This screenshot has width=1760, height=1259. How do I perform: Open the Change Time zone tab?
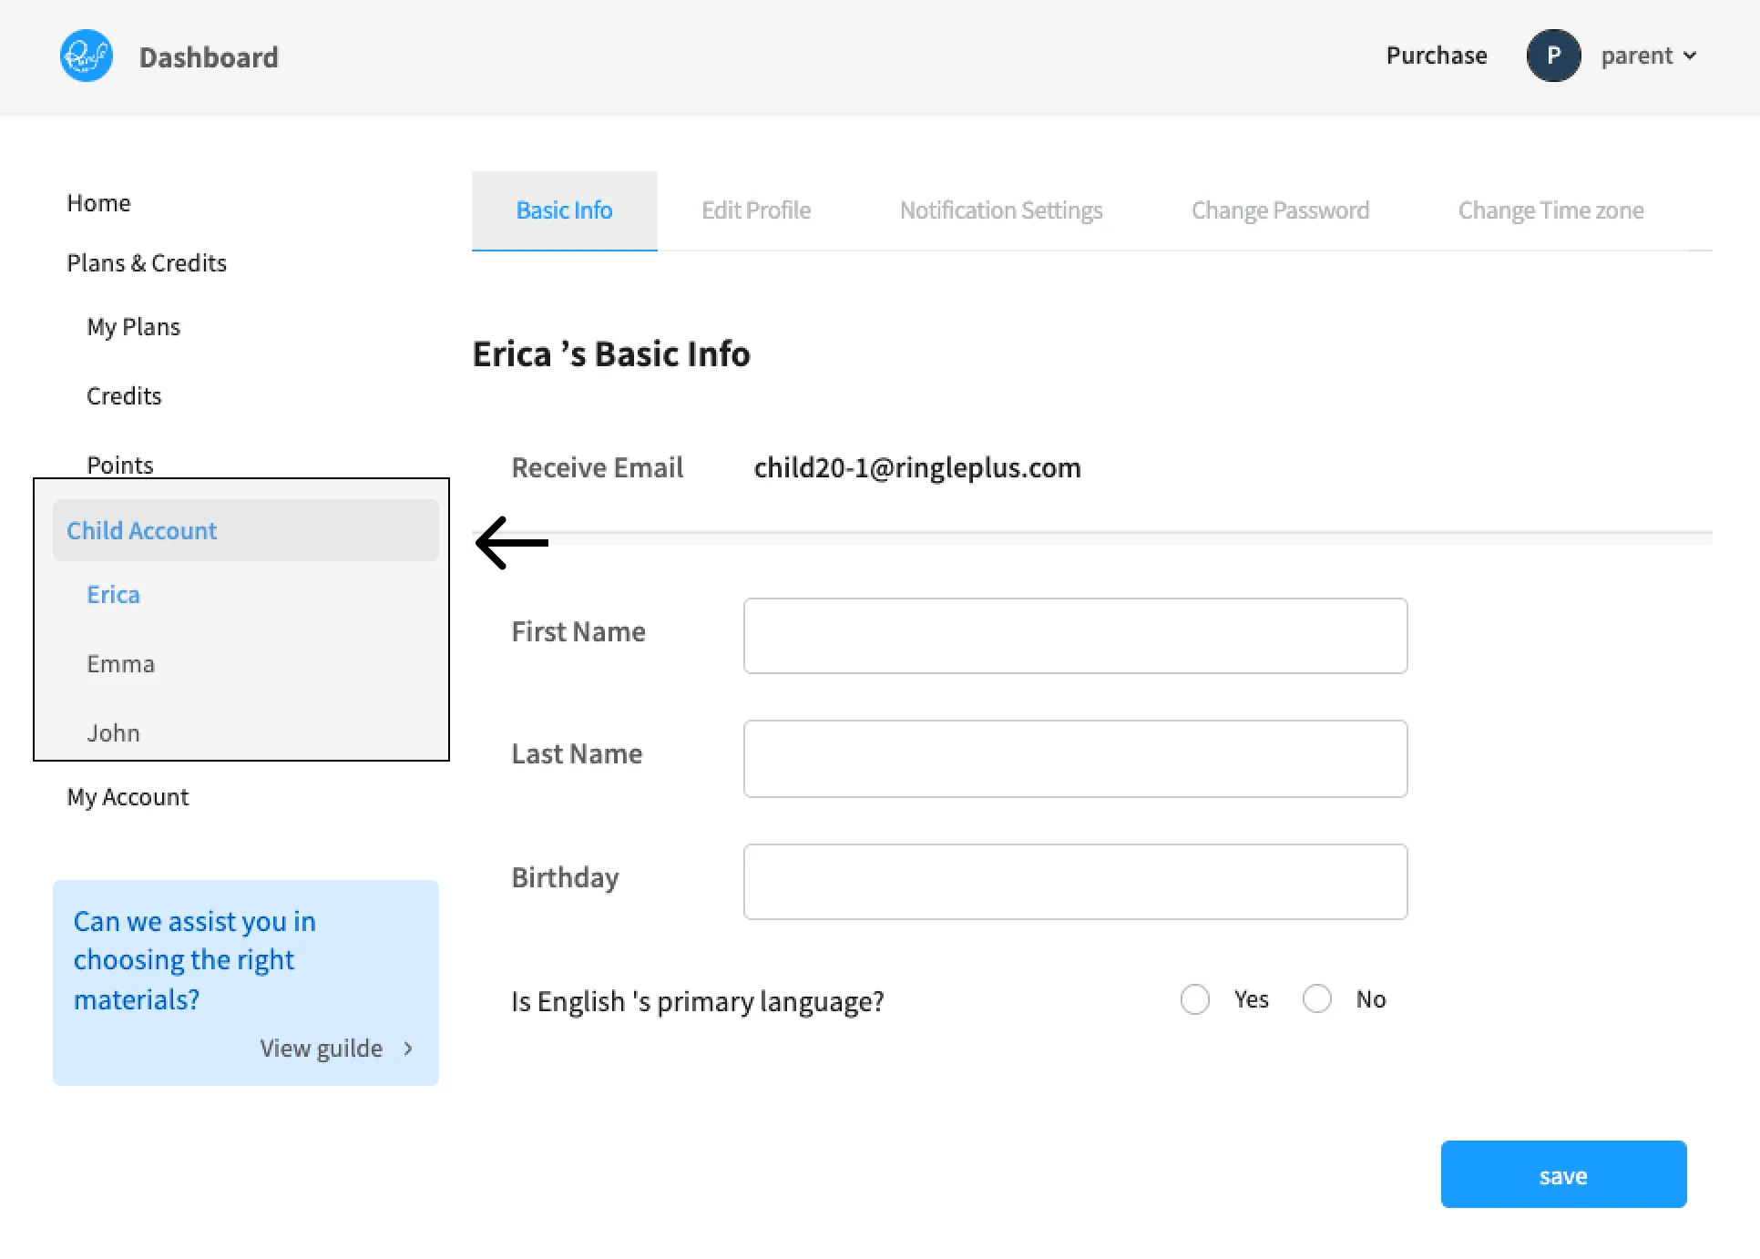point(1550,210)
